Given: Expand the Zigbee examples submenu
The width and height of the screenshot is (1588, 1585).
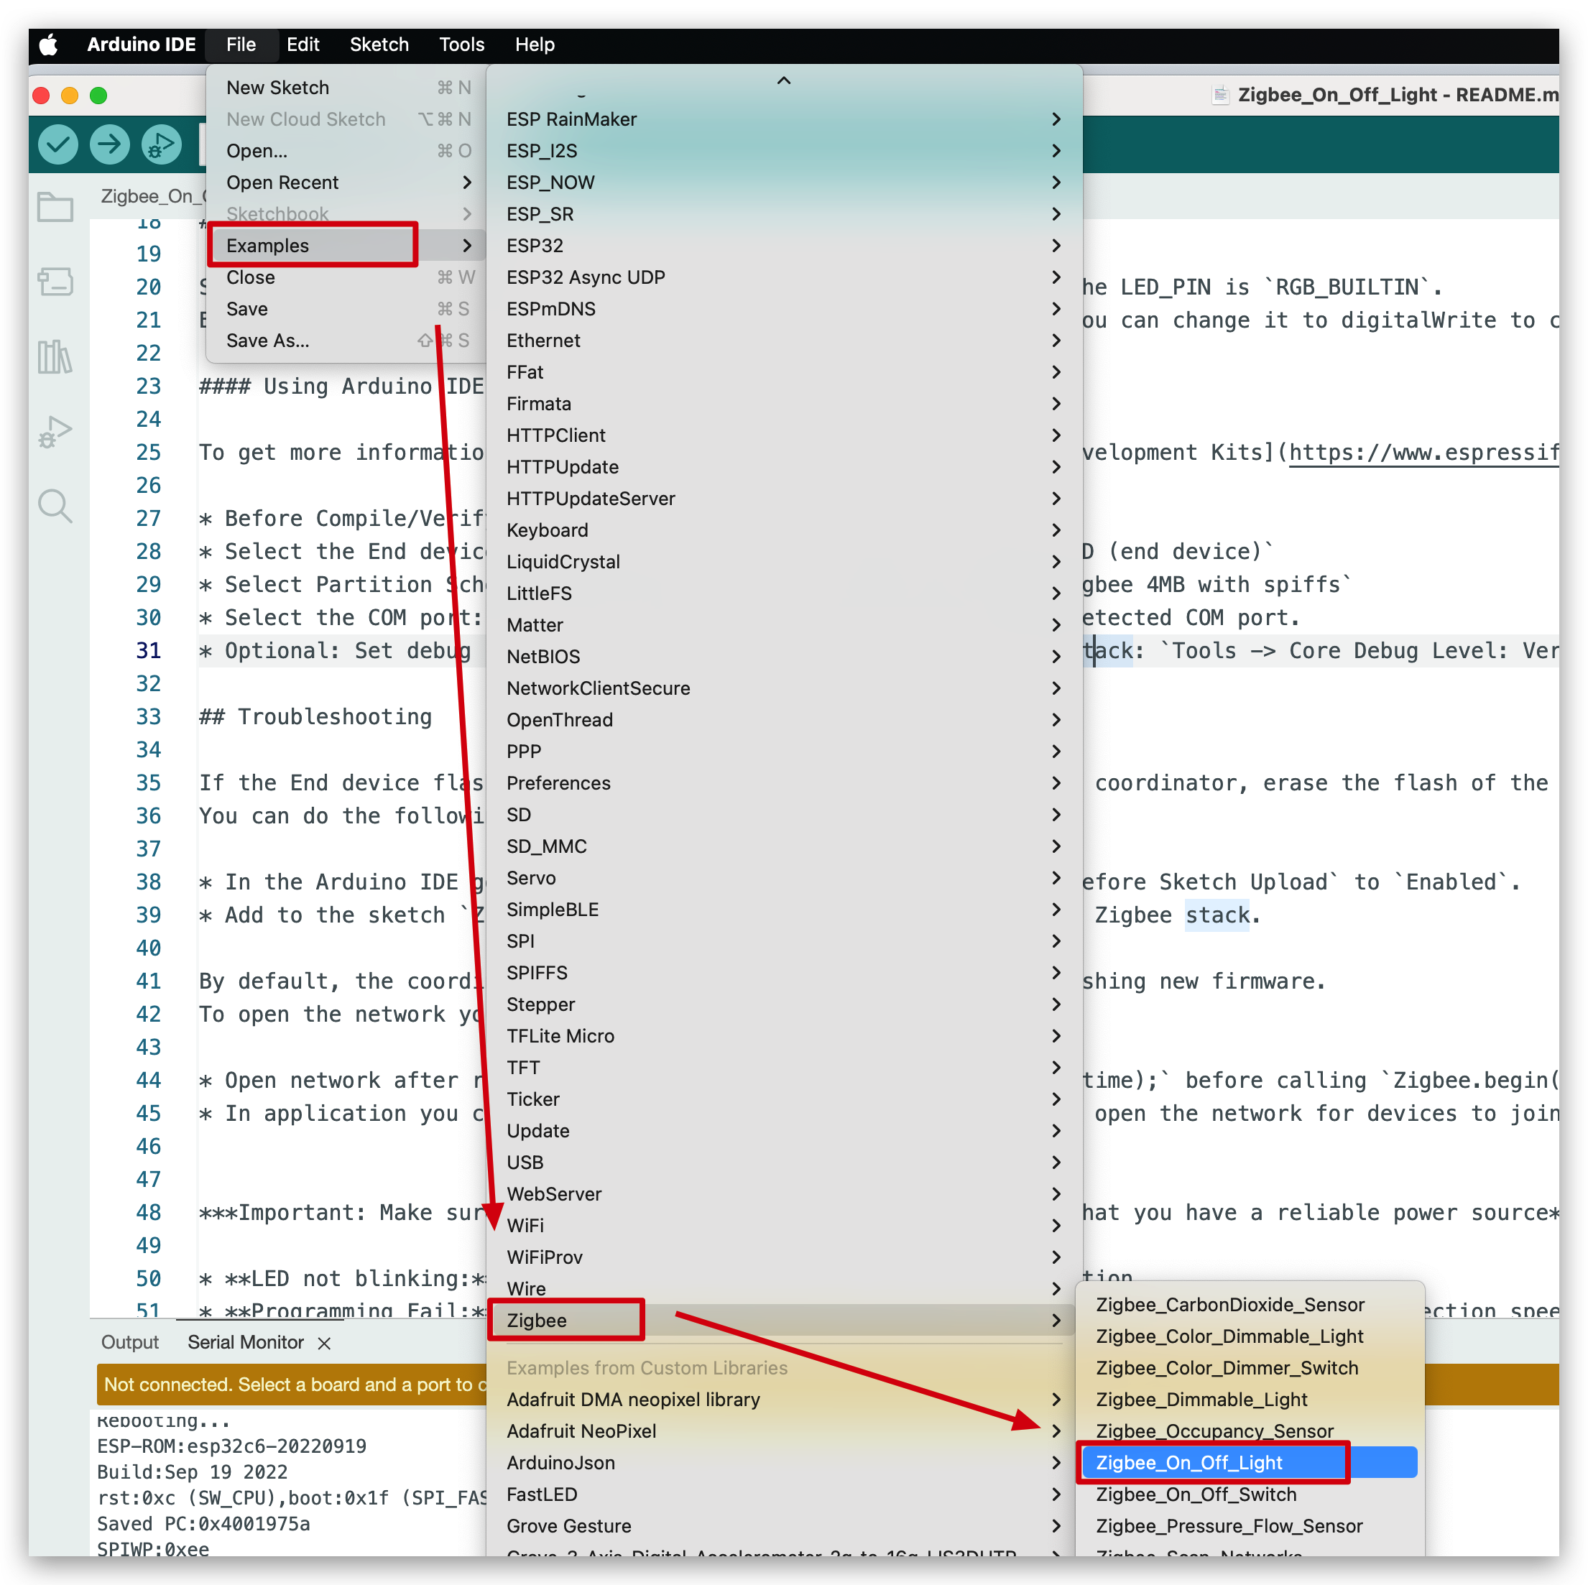Looking at the screenshot, I should pos(783,1321).
